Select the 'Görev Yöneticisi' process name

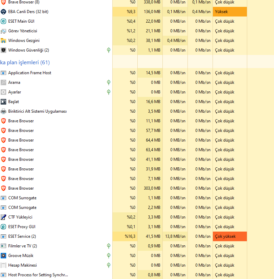coord(23,31)
